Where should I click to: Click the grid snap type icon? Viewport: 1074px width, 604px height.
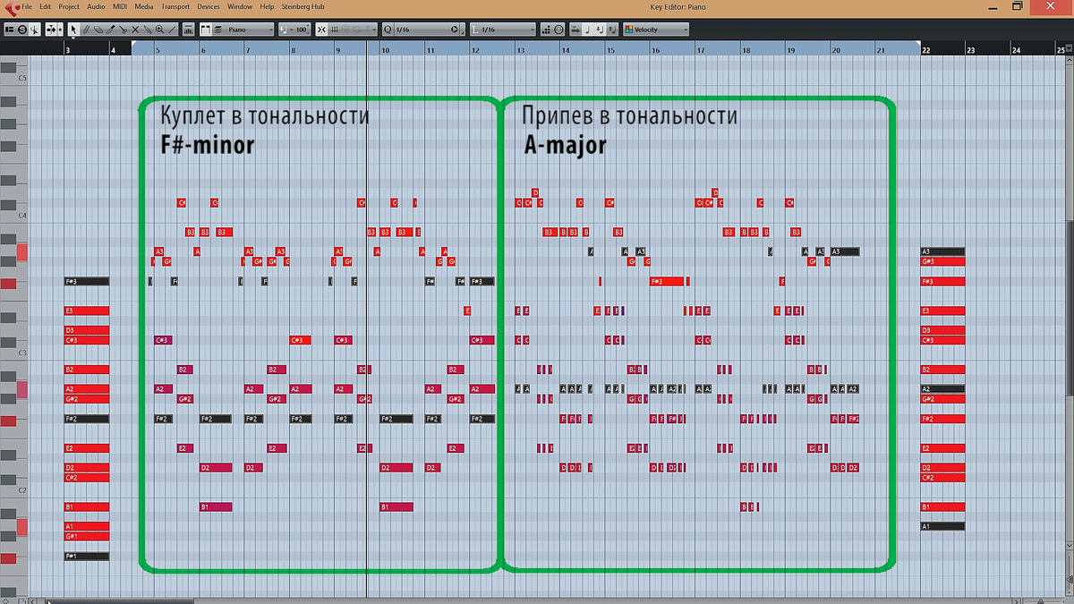[x=334, y=30]
